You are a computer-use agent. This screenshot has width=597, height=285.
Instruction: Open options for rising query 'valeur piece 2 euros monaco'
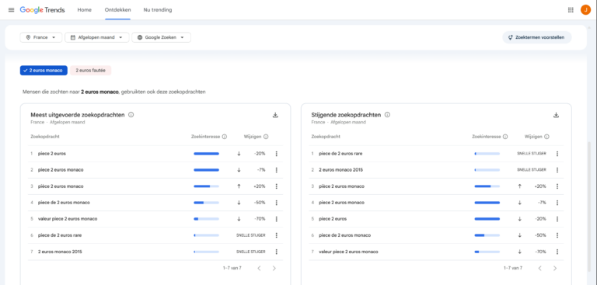[557, 252]
